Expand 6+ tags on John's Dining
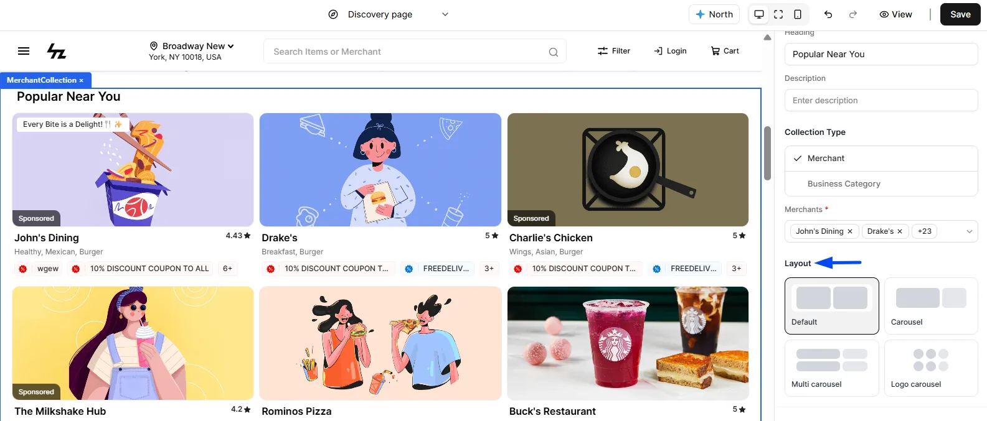This screenshot has height=421, width=987. (228, 269)
